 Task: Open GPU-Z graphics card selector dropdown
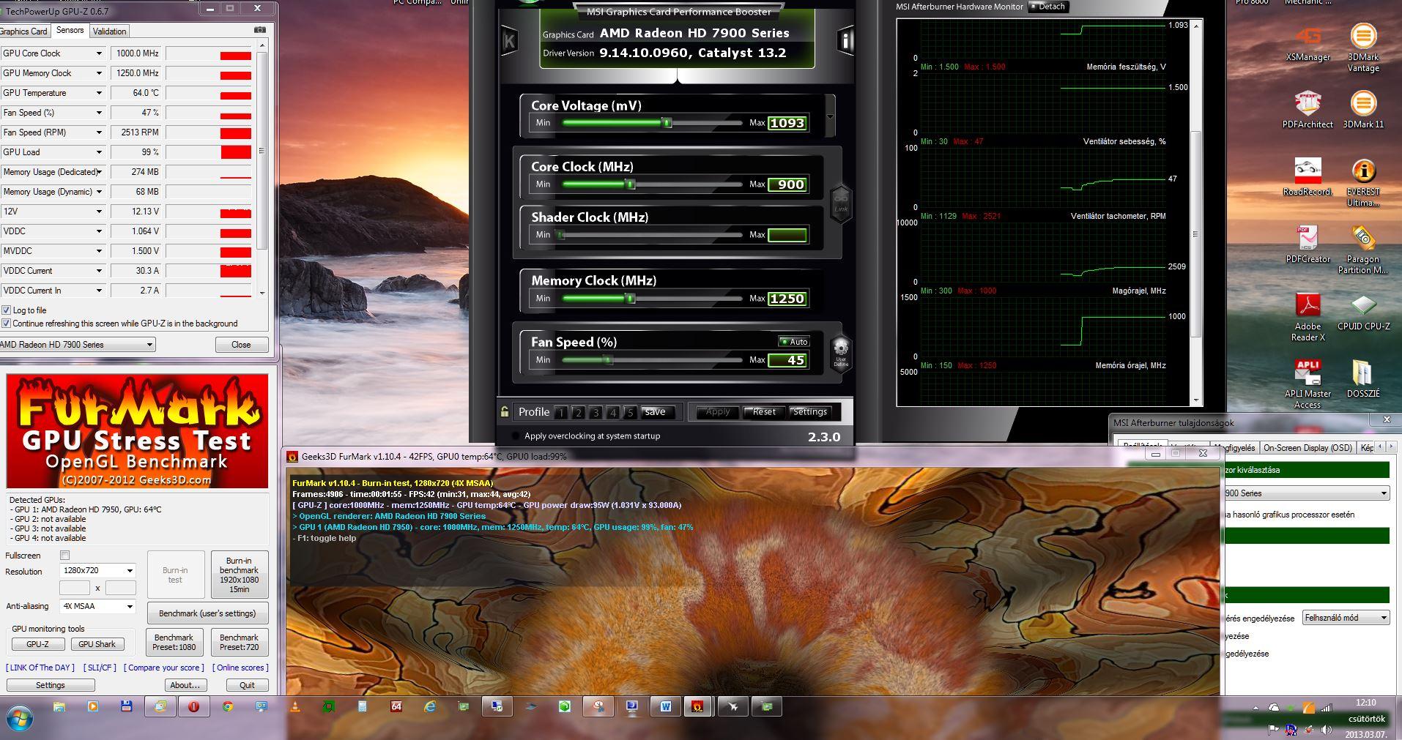coord(77,345)
